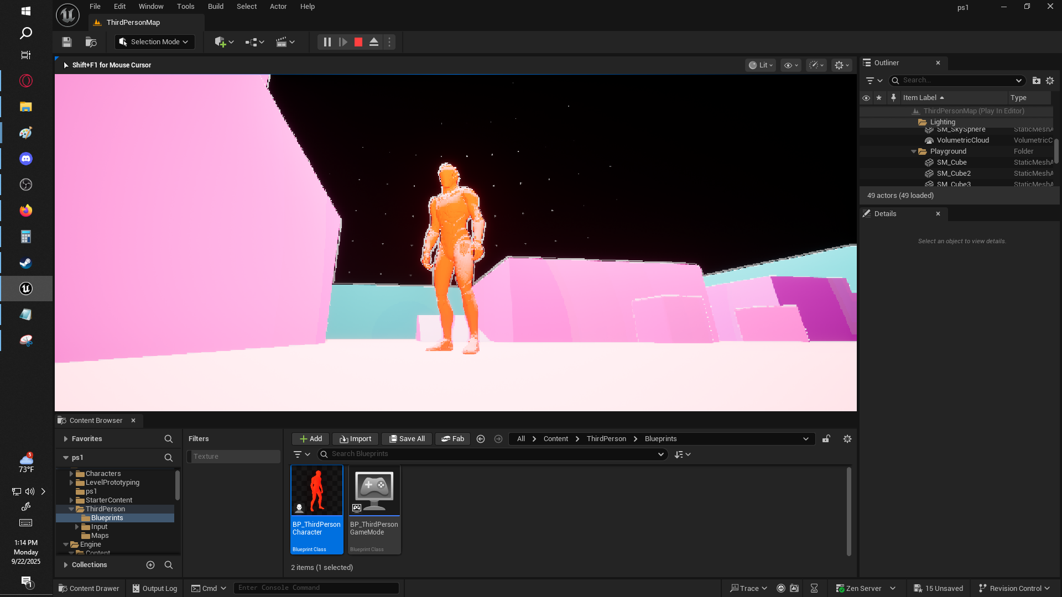Expand the Favorites section
Viewport: 1062px width, 597px height.
pyautogui.click(x=66, y=439)
